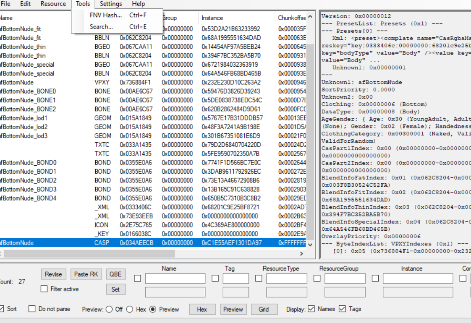Screen dimensions: 471x323
Task: Toggle the Tags display checkbox
Action: pyautogui.click(x=342, y=309)
